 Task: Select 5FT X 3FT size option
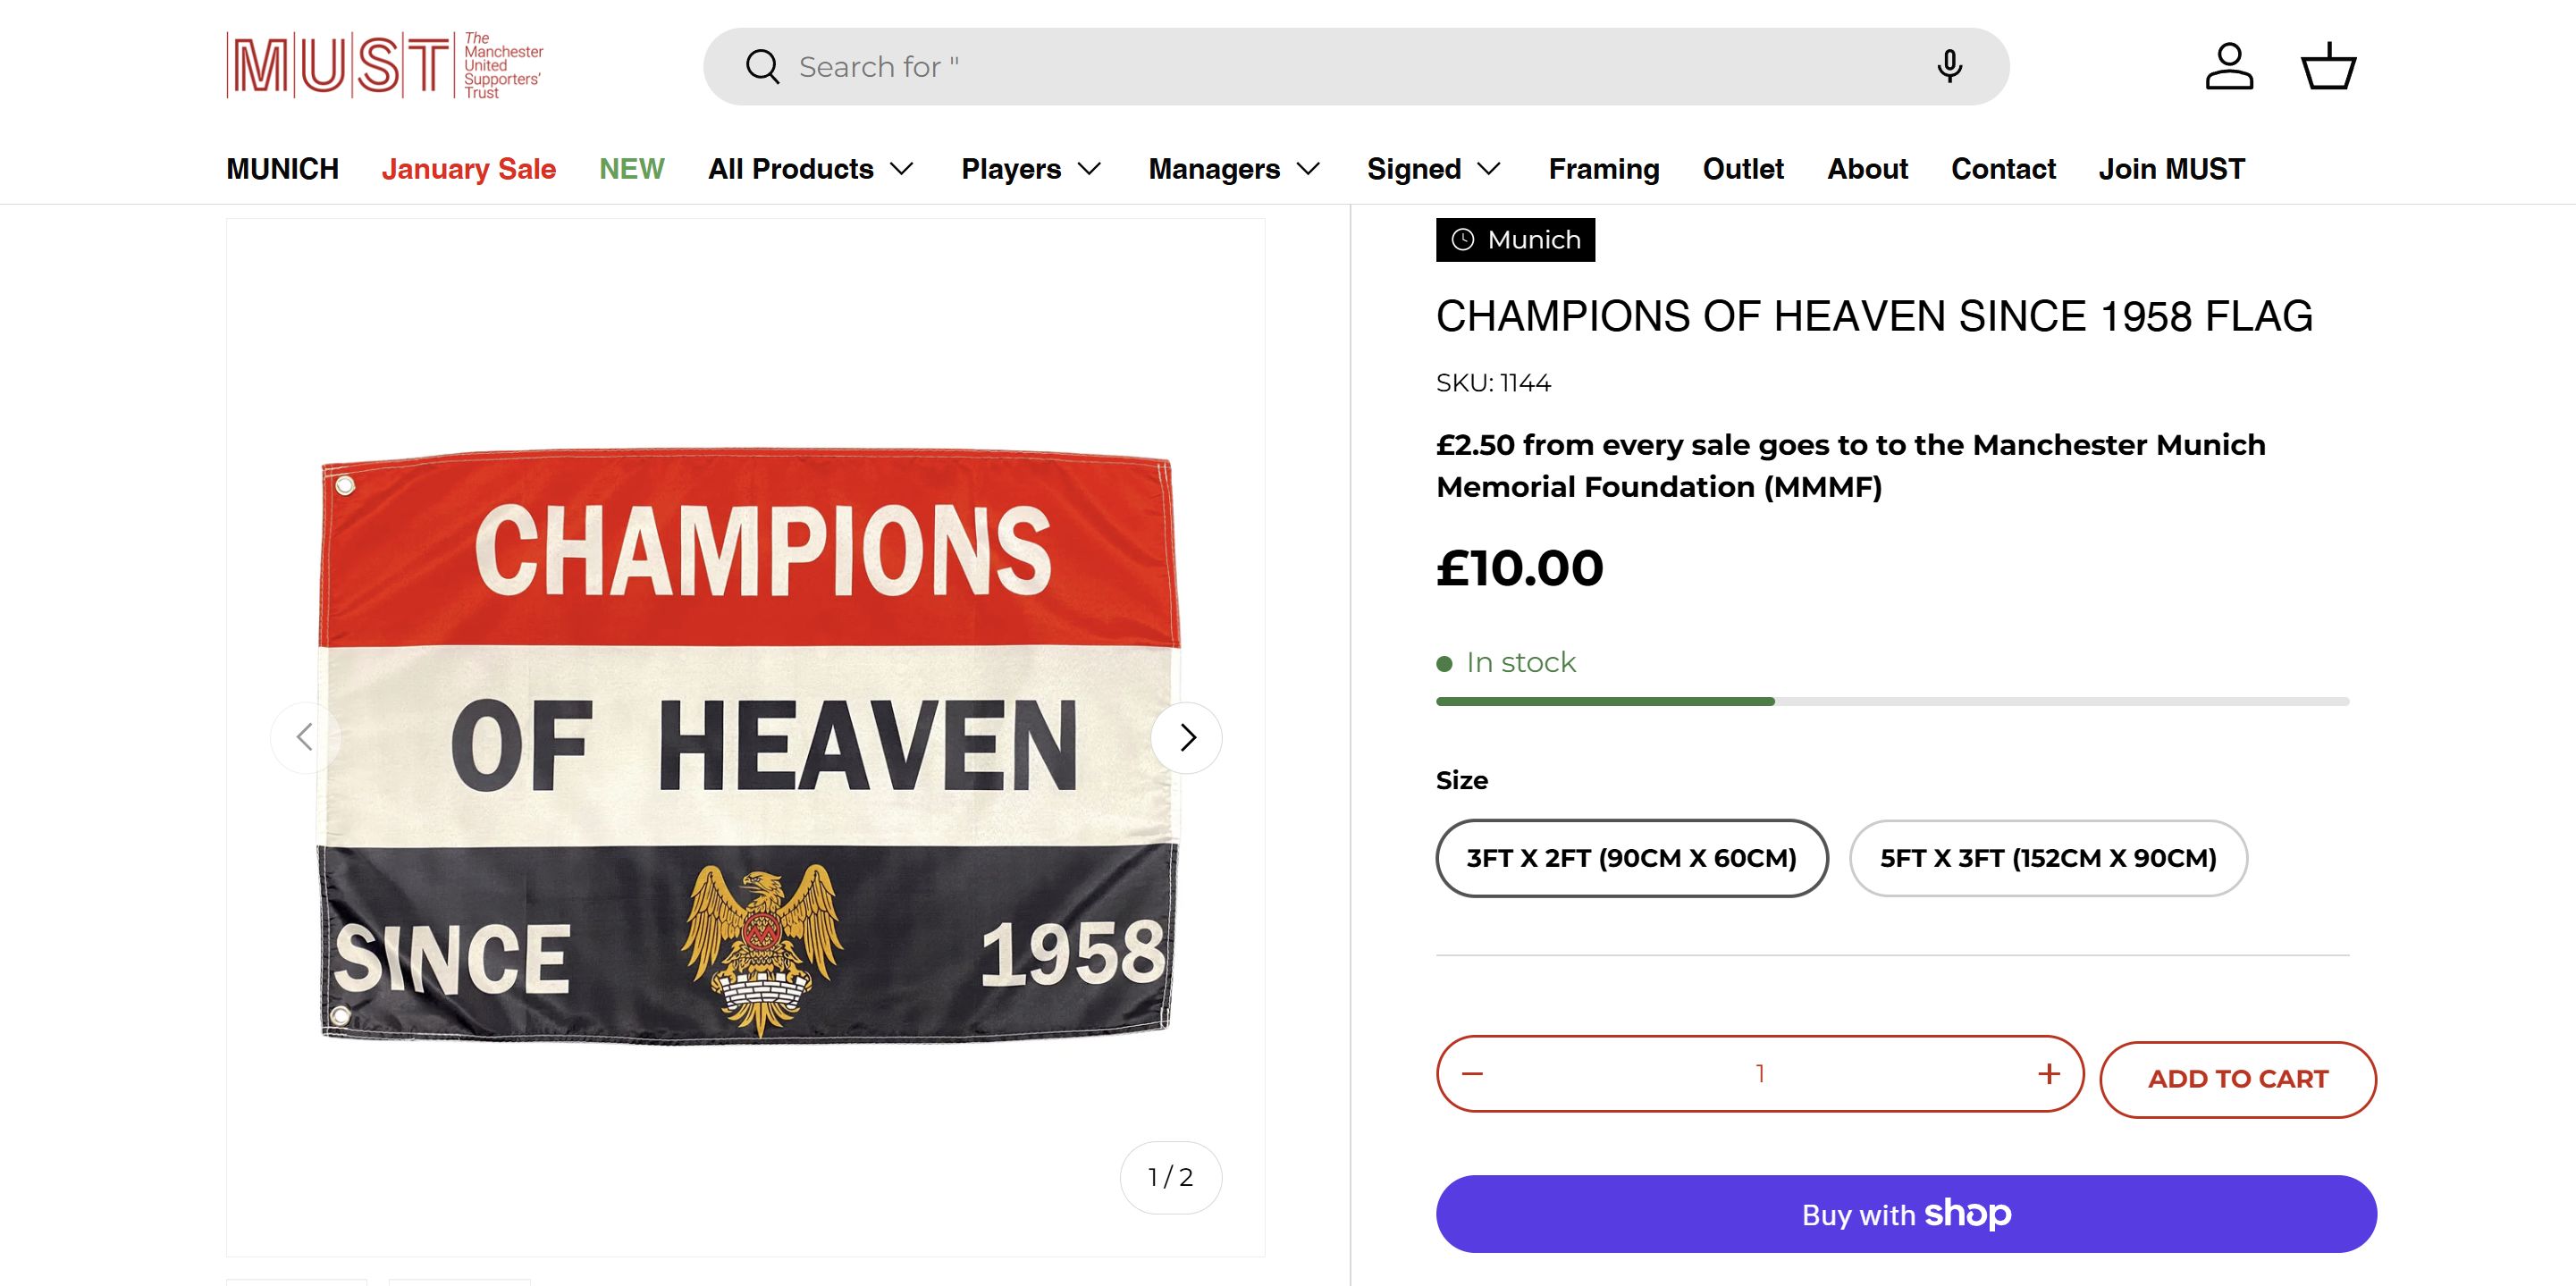[2047, 858]
